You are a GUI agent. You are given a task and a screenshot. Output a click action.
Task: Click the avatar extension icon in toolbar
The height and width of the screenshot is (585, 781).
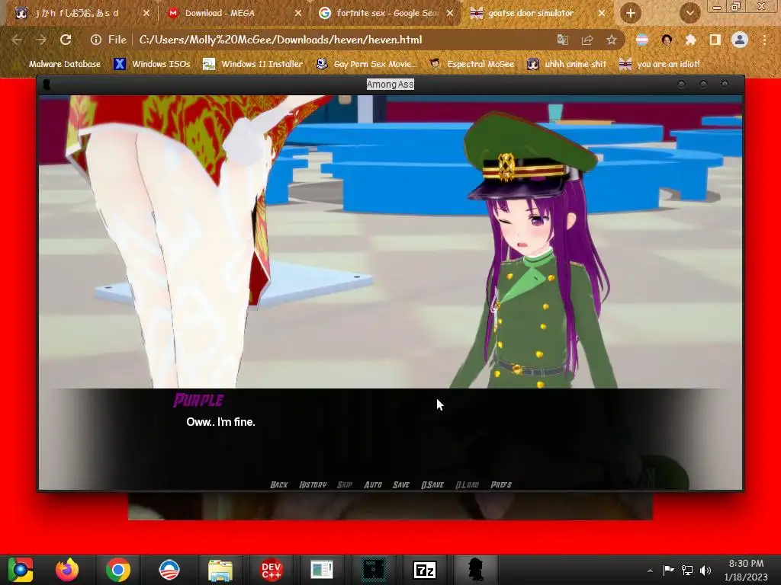[x=667, y=40]
